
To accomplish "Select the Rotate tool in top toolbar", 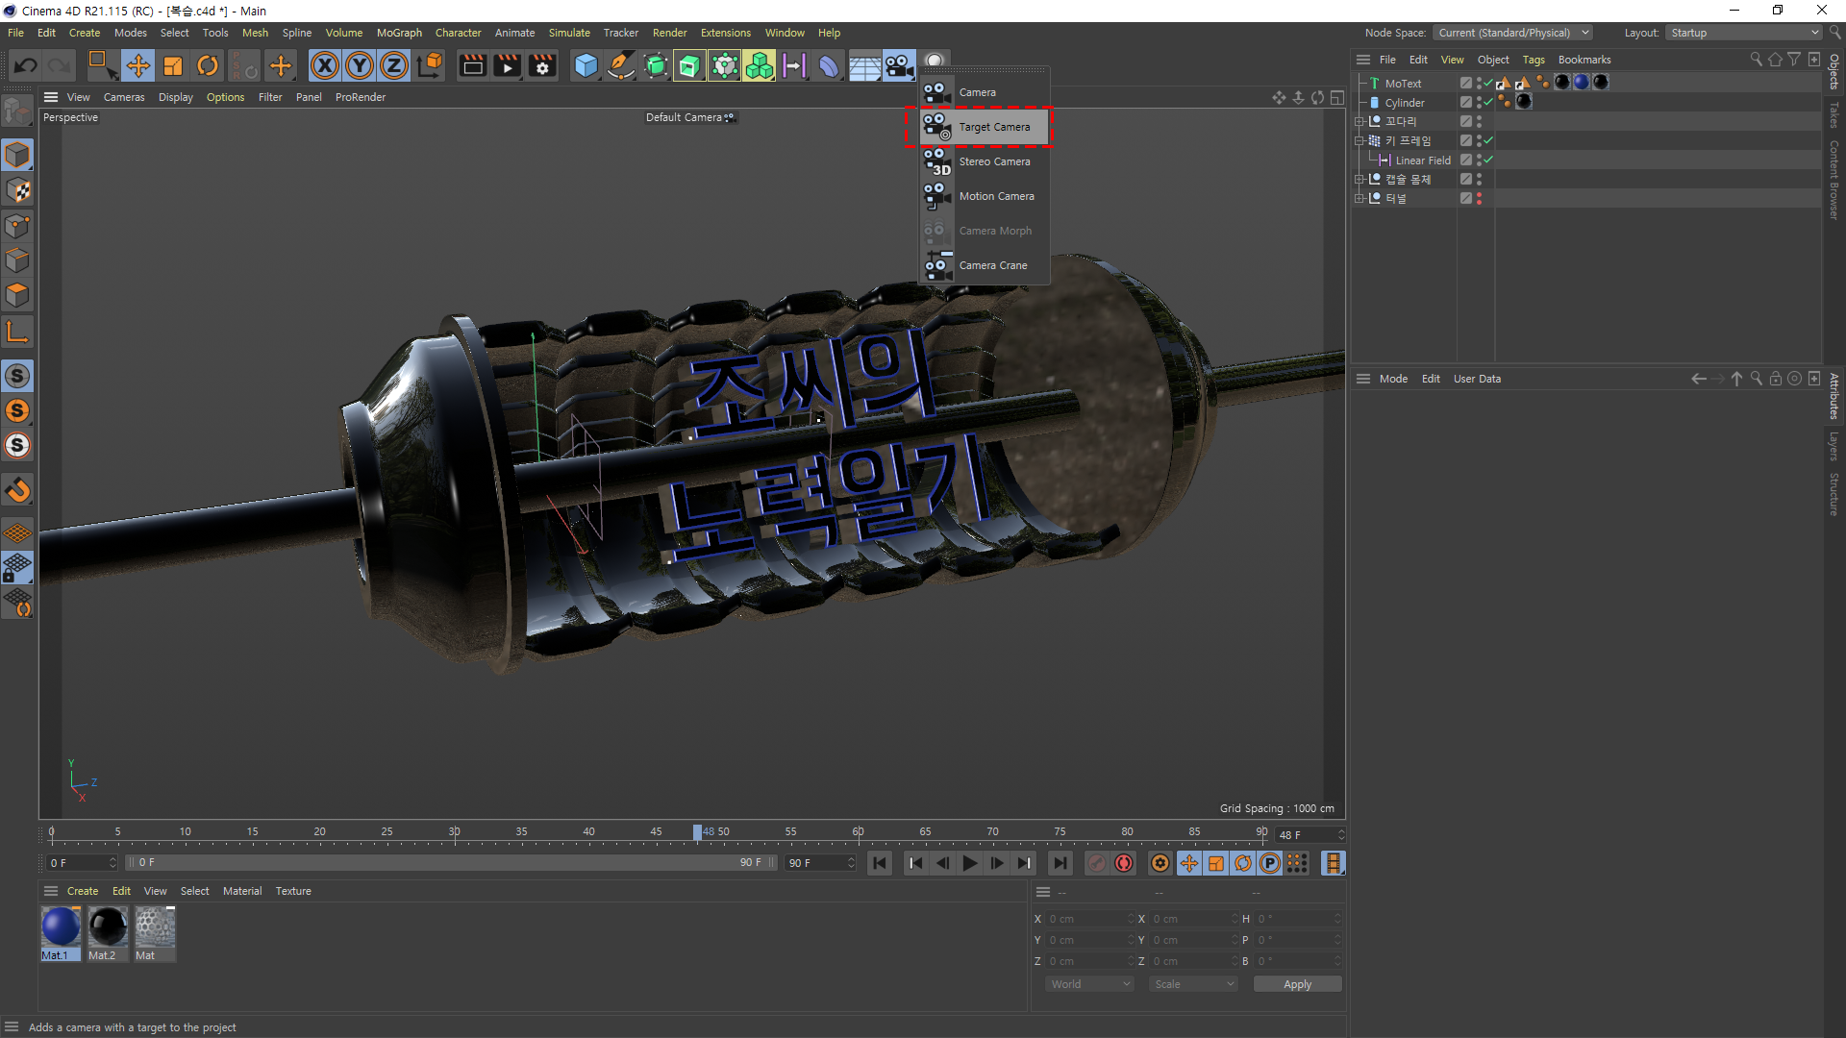I will tap(208, 65).
